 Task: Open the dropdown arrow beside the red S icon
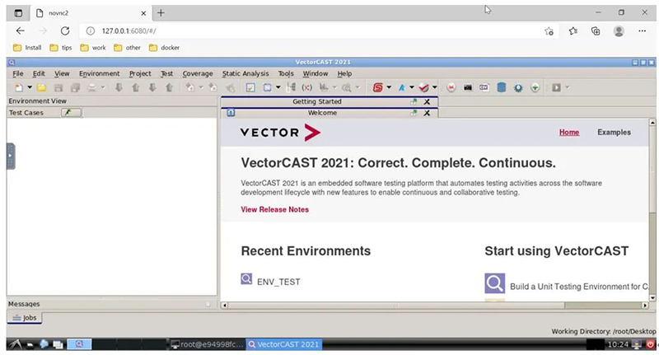[x=389, y=87]
